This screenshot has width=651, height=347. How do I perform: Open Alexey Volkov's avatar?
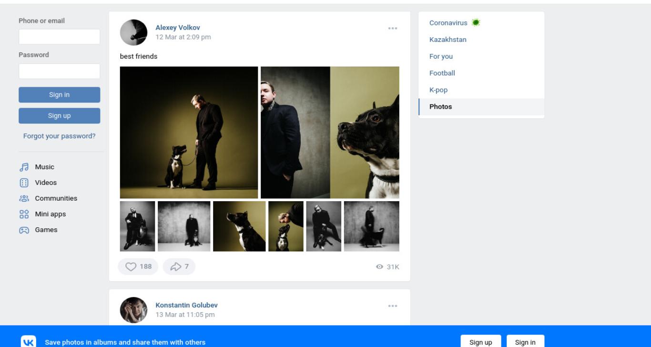coord(133,32)
